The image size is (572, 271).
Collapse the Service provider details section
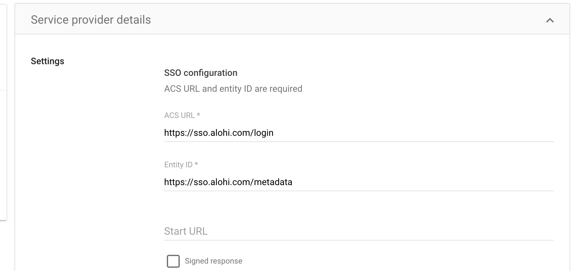pos(550,20)
